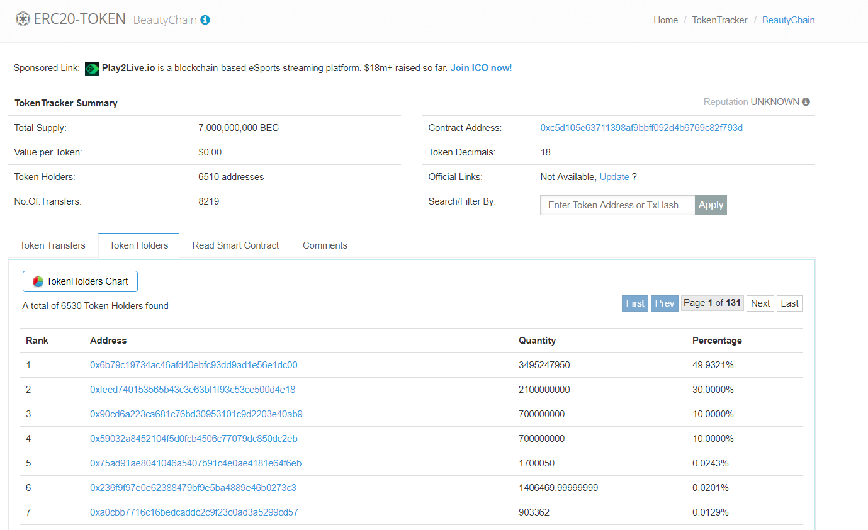The height and width of the screenshot is (530, 868).
Task: Go to the Next page
Action: tap(760, 303)
